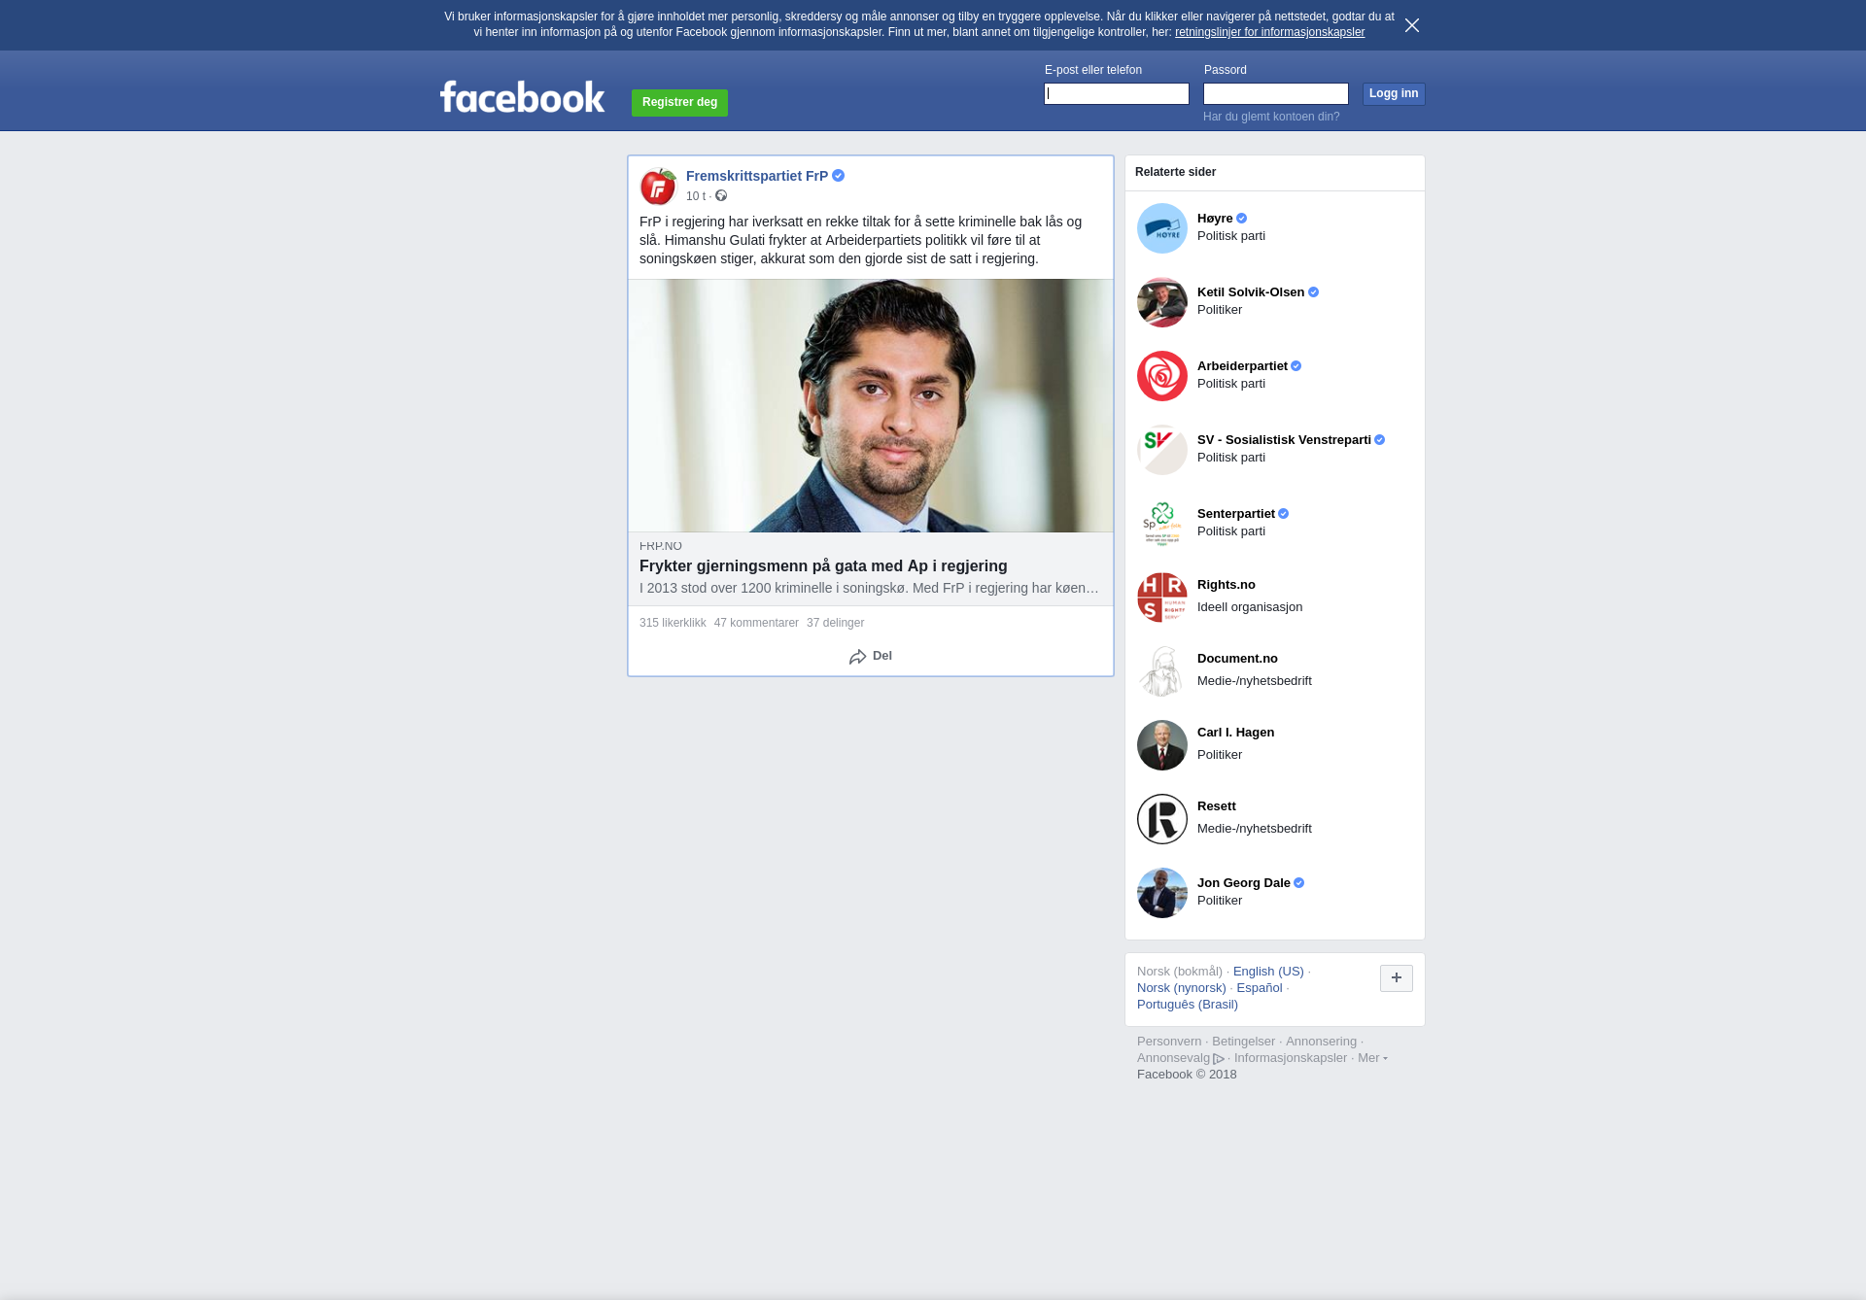1866x1300 pixels.
Task: Open the Annonsering footer link
Action: coord(1321,1042)
